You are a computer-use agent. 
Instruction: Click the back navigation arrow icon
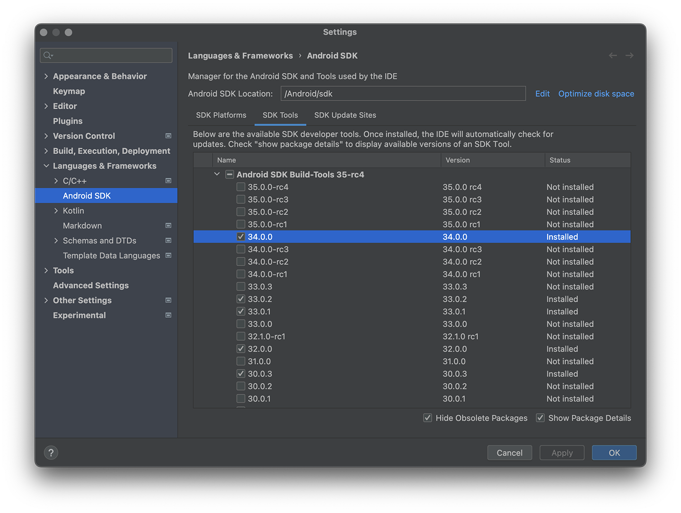(x=612, y=56)
